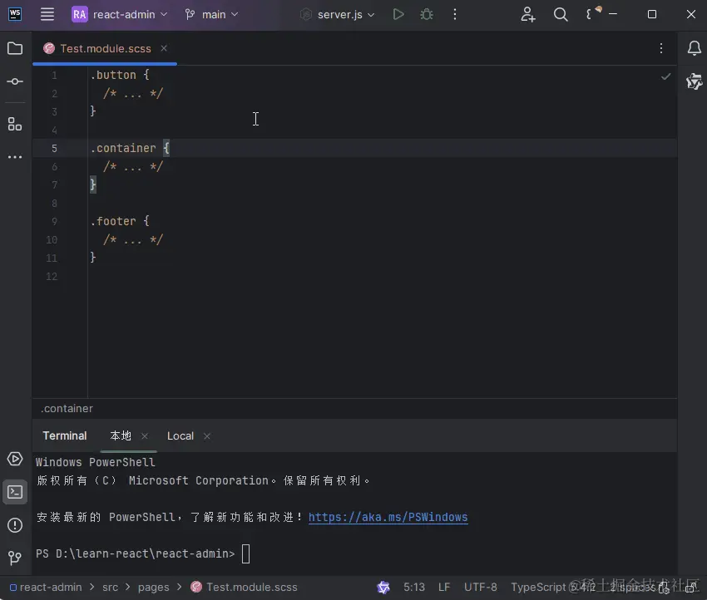Image resolution: width=707 pixels, height=600 pixels.
Task: Click line number 5 in gutter
Action: 54,148
